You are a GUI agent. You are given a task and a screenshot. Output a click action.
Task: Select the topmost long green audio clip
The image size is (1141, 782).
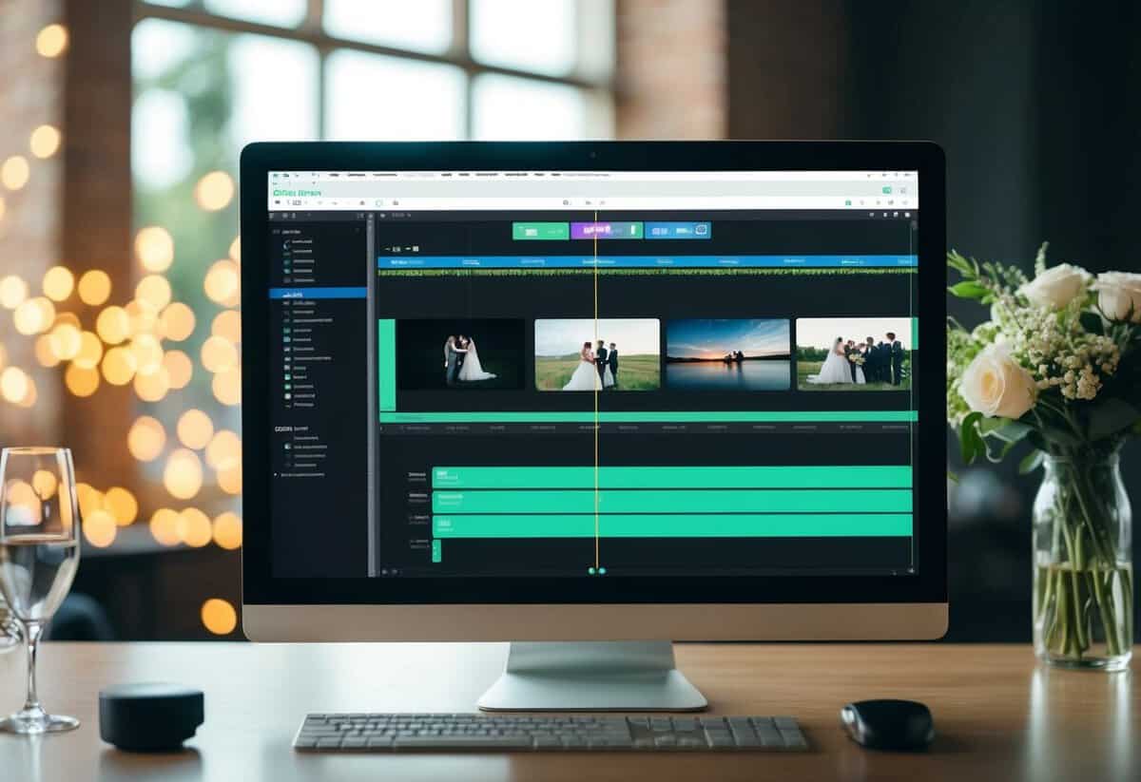click(671, 477)
